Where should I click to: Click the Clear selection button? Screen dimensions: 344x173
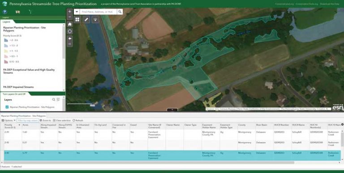click(62, 120)
